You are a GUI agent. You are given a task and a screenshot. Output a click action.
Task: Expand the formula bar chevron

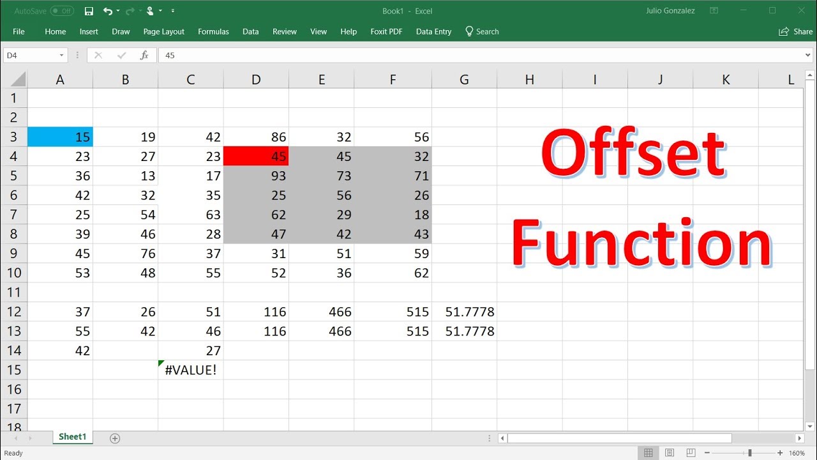[x=808, y=56]
